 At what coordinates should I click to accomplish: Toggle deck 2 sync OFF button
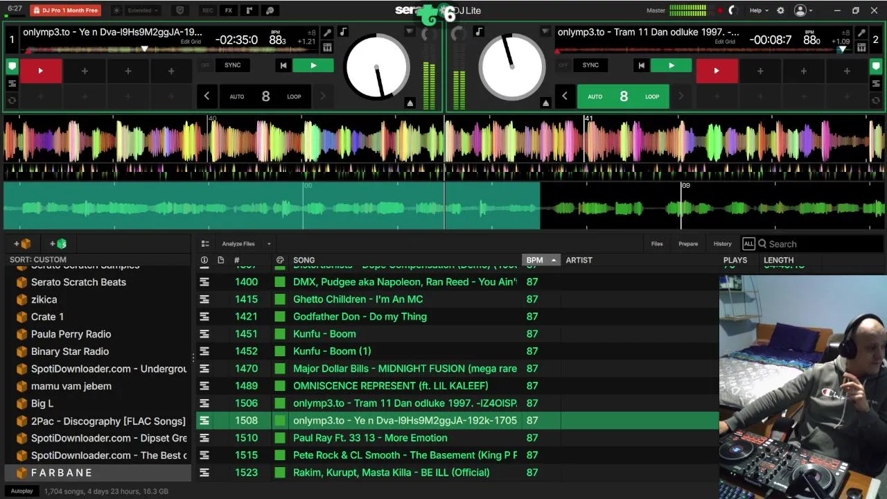[563, 65]
